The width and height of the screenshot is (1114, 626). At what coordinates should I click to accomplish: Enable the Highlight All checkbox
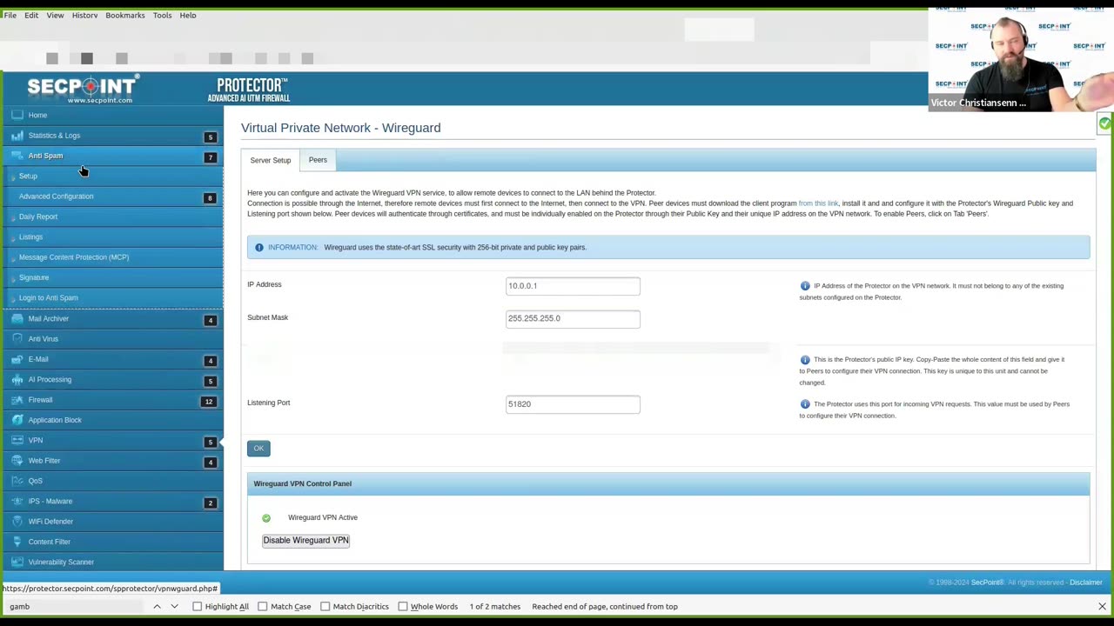[x=198, y=606]
